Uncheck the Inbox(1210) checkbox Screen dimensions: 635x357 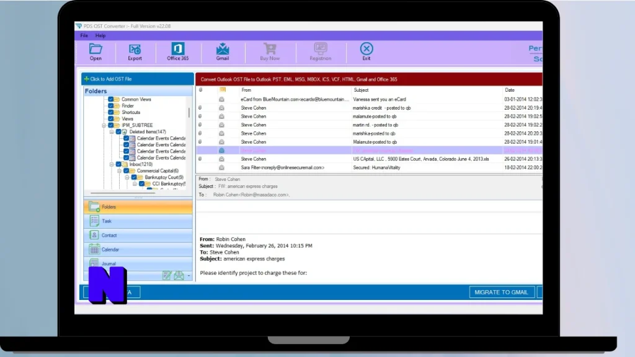(x=118, y=164)
